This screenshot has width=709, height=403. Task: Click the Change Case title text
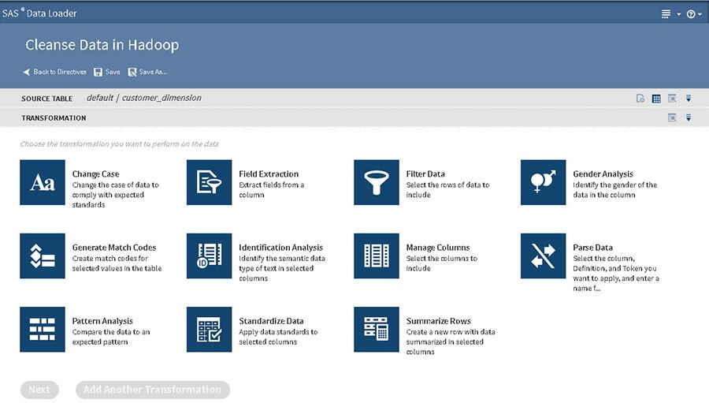coord(96,174)
